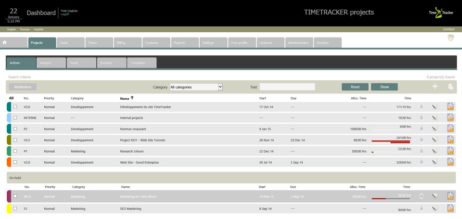Screen dimensions: 462x219
Task: Open the Category dropdown All categories
Action: [196, 87]
